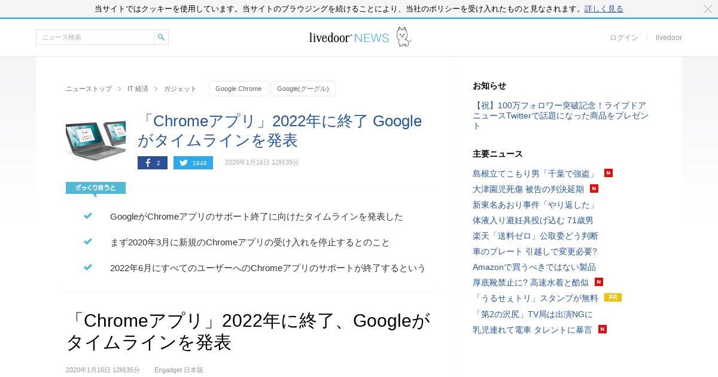Open 楽天「送料ゼロ」公取委どう判断 news
The width and height of the screenshot is (718, 377).
[536, 236]
